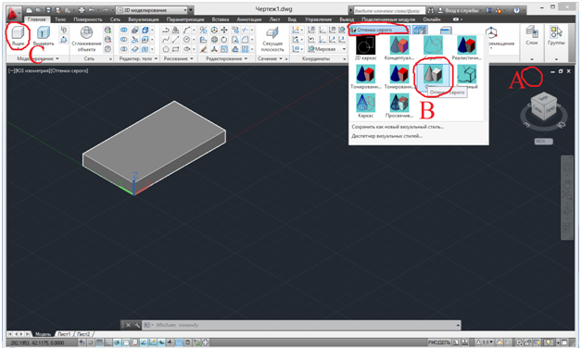Click ЮЗ изометрия viewport view label

(x=32, y=70)
